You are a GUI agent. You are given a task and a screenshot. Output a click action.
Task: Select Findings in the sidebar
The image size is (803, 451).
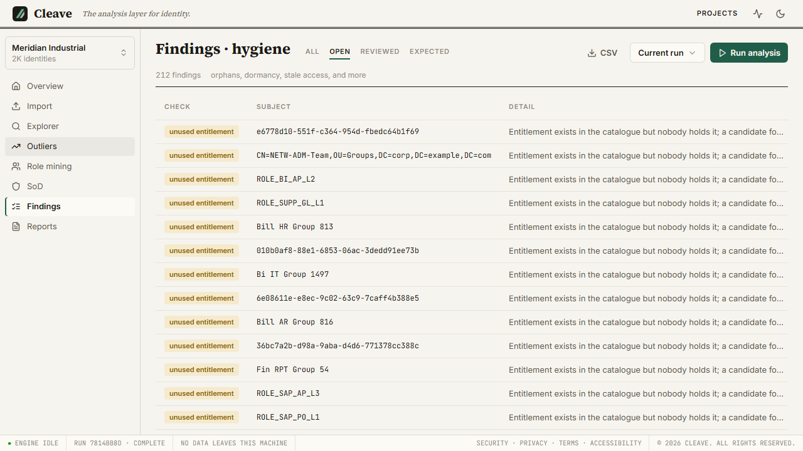[x=70, y=207]
